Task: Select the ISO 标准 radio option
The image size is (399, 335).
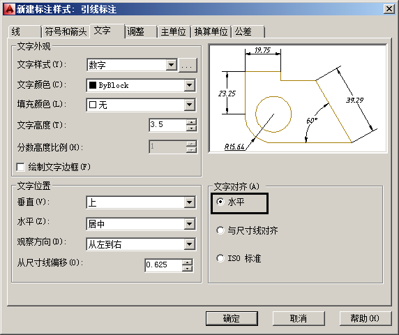Action: pyautogui.click(x=220, y=258)
